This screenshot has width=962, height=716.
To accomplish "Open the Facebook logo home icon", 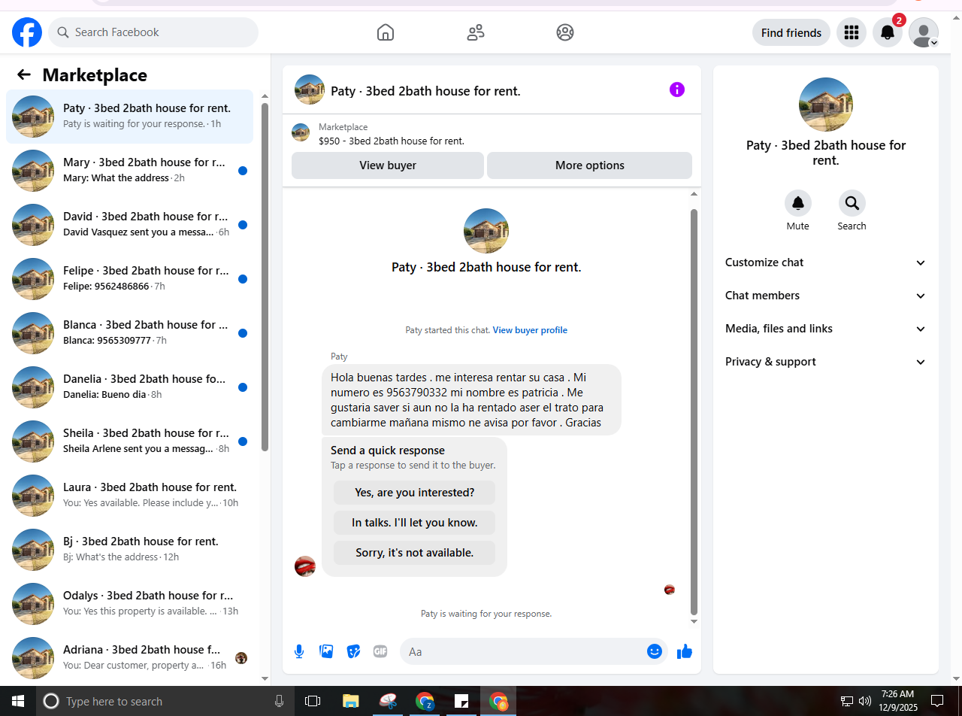I will click(x=27, y=32).
